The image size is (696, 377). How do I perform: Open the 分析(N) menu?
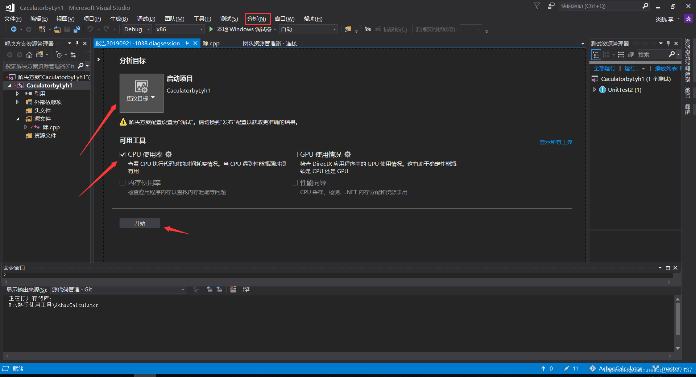[x=257, y=19]
